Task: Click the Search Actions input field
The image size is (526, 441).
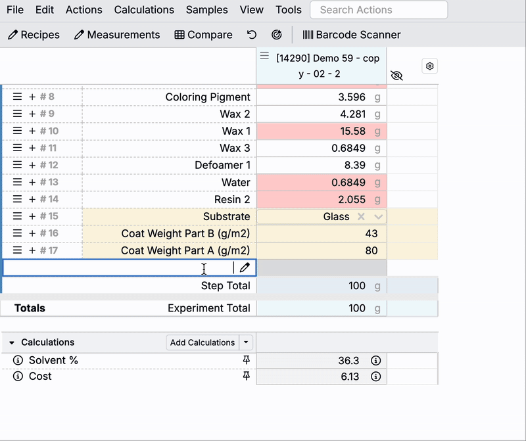Action: (379, 10)
